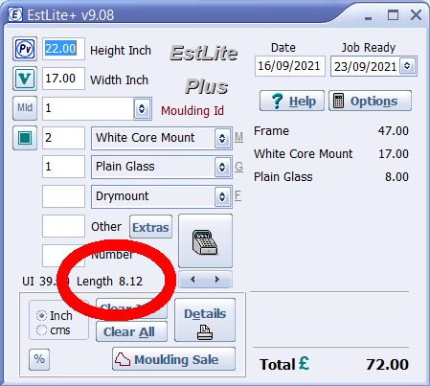Click the teal square mount icon
Viewport: 430px width, 386px height.
coord(25,138)
